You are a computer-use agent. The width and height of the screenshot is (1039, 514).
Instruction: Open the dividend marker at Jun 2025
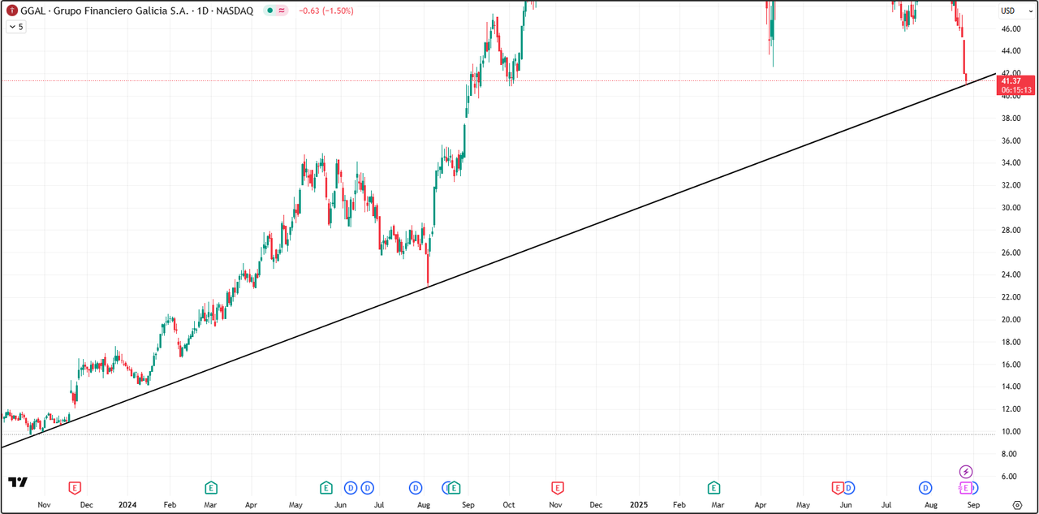(x=849, y=488)
